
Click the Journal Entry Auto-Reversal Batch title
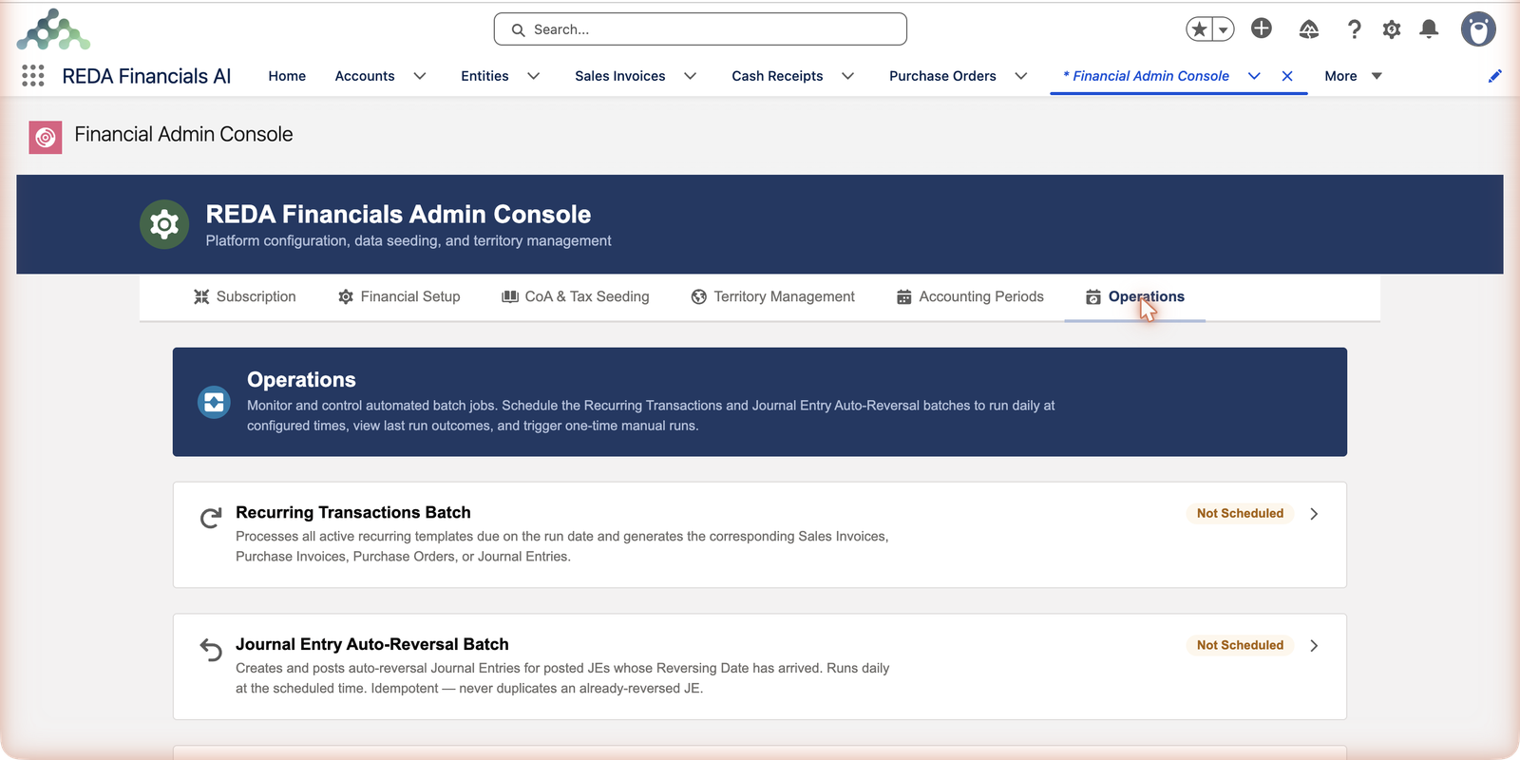372,644
